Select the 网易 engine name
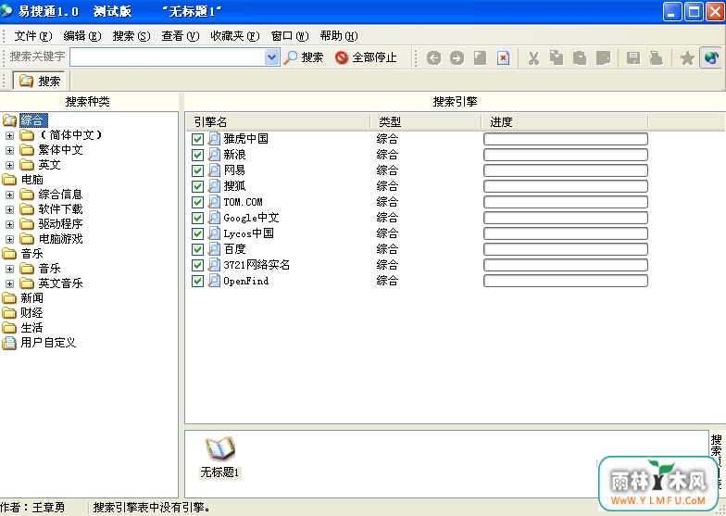 234,170
